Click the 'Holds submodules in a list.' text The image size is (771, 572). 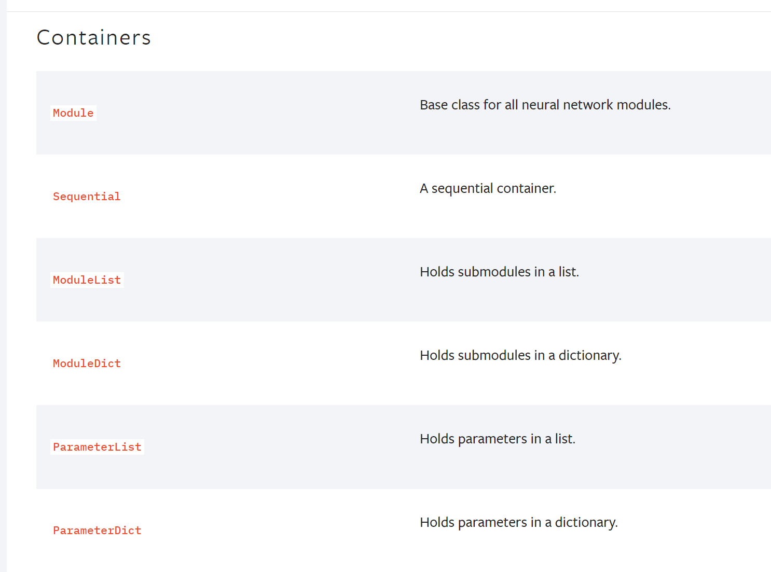point(499,272)
